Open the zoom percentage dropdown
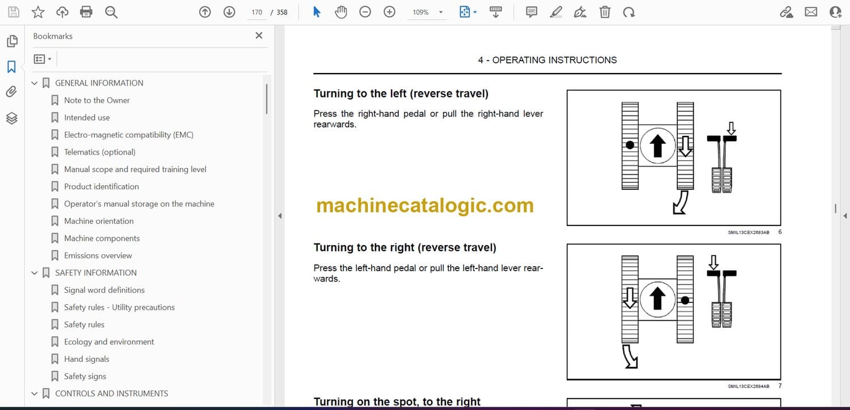This screenshot has height=410, width=850. coord(441,12)
